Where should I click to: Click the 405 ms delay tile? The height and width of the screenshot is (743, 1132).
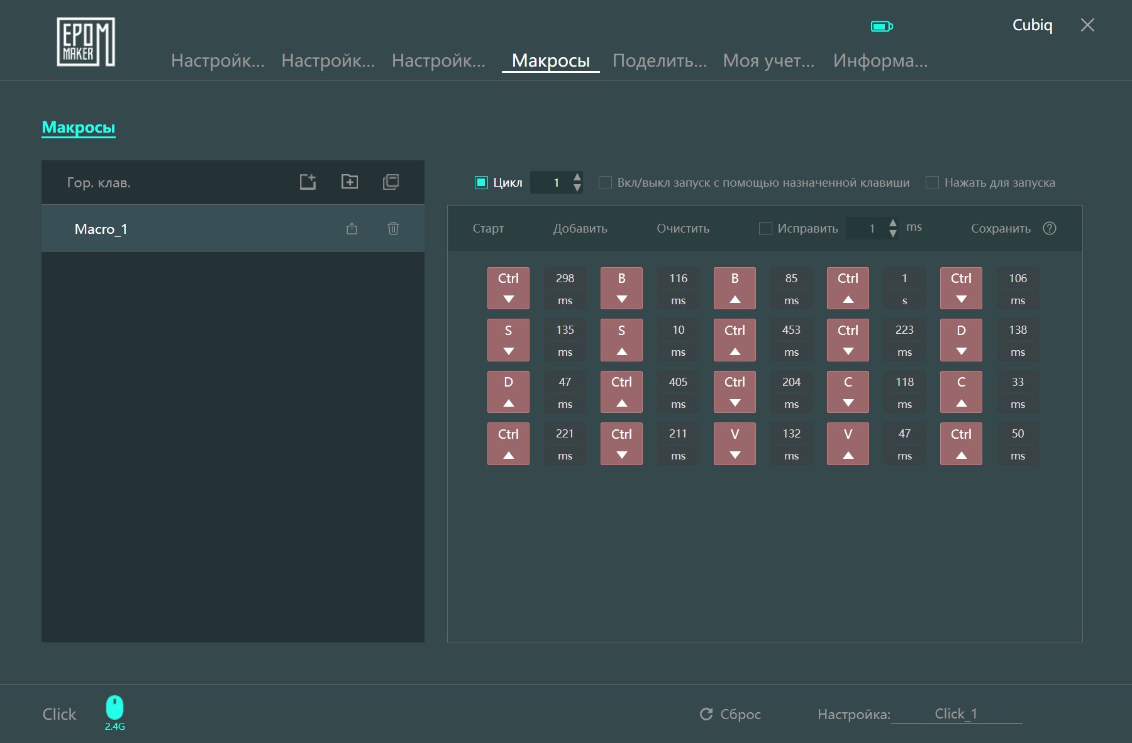coord(678,392)
